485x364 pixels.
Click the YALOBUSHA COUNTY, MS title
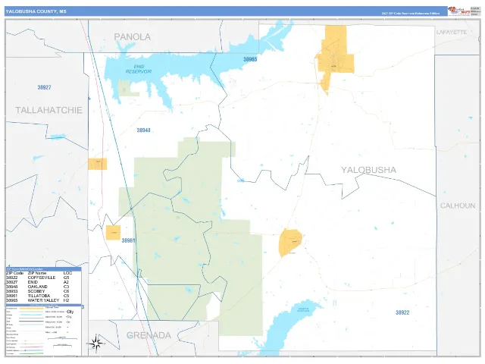tap(36, 11)
